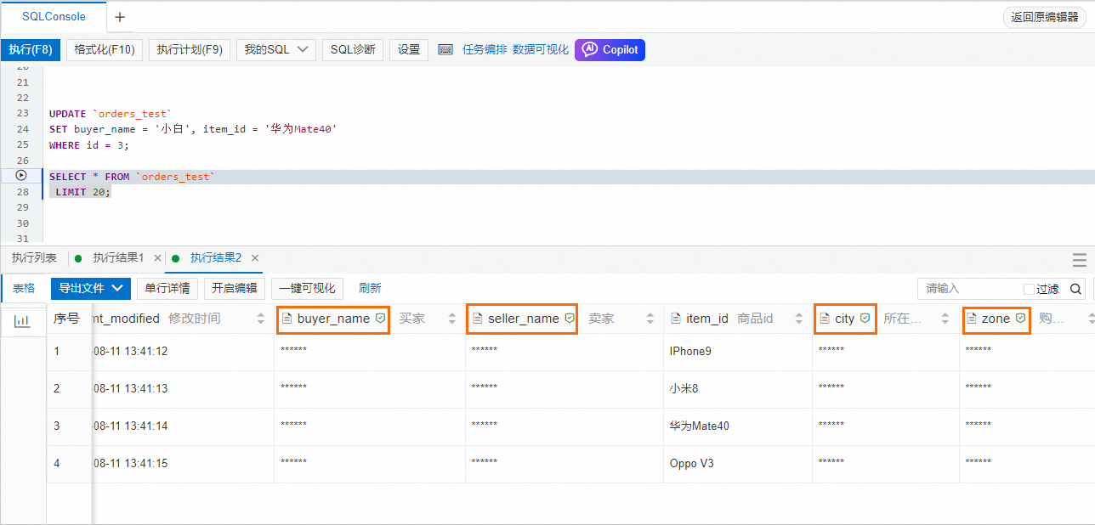1095x525 pixels.
Task: Open a new SQLConsole tab with plus icon
Action: (x=120, y=17)
